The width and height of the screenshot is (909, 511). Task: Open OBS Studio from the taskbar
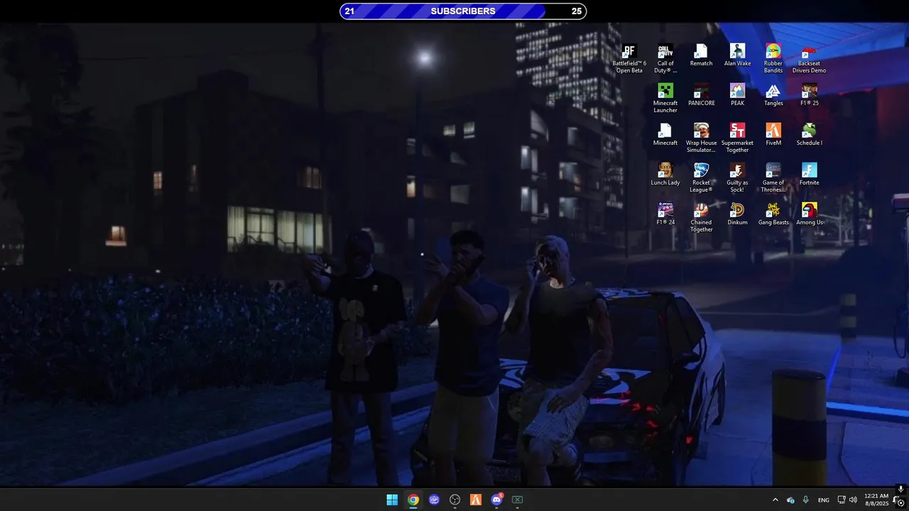pyautogui.click(x=454, y=500)
